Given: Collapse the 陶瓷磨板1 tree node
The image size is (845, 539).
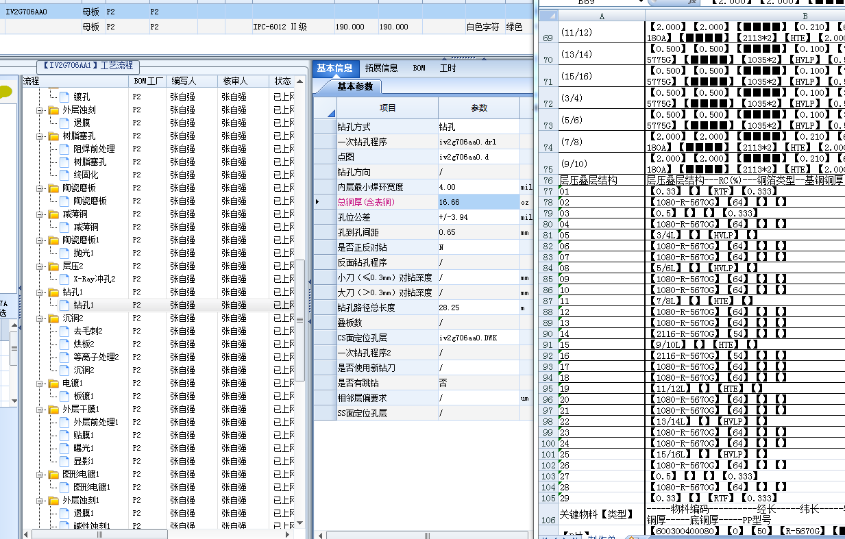Looking at the screenshot, I should tap(40, 240).
